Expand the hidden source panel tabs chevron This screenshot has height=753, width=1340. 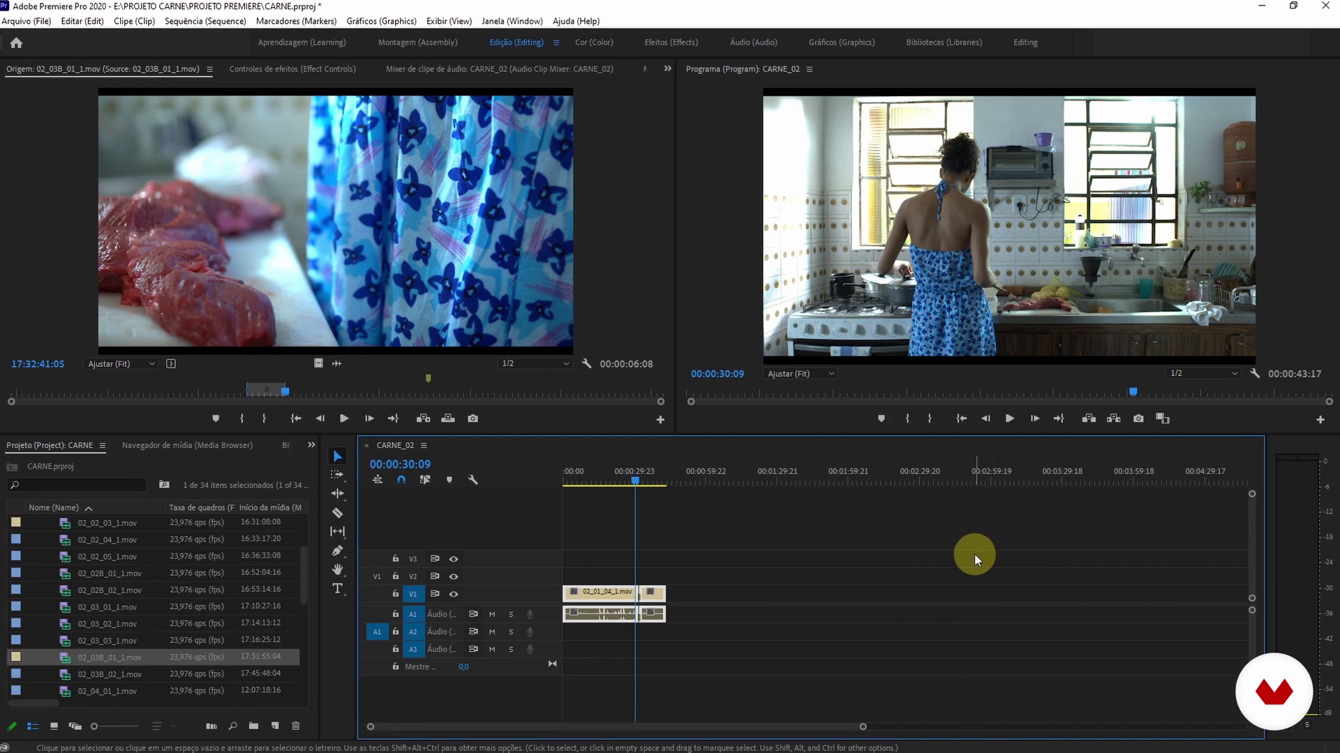point(667,69)
